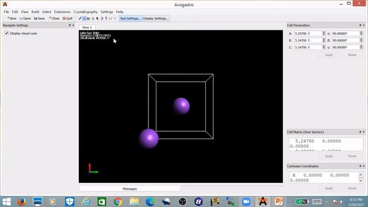Float the Cartesian Coordinates panel

point(361,166)
